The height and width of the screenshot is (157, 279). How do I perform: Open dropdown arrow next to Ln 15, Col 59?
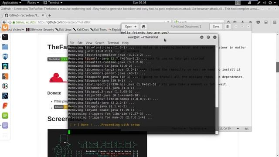point(238,129)
